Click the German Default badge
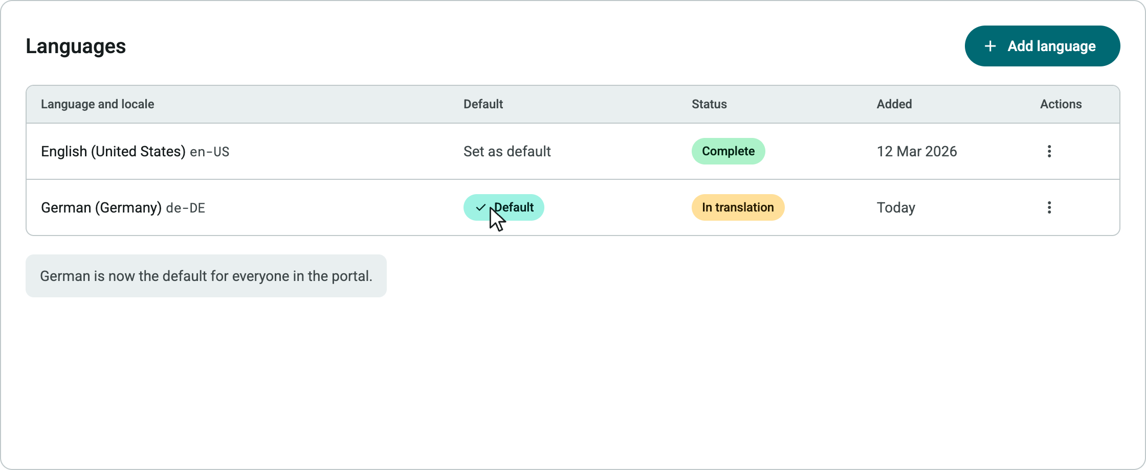The height and width of the screenshot is (470, 1146). [x=503, y=207]
